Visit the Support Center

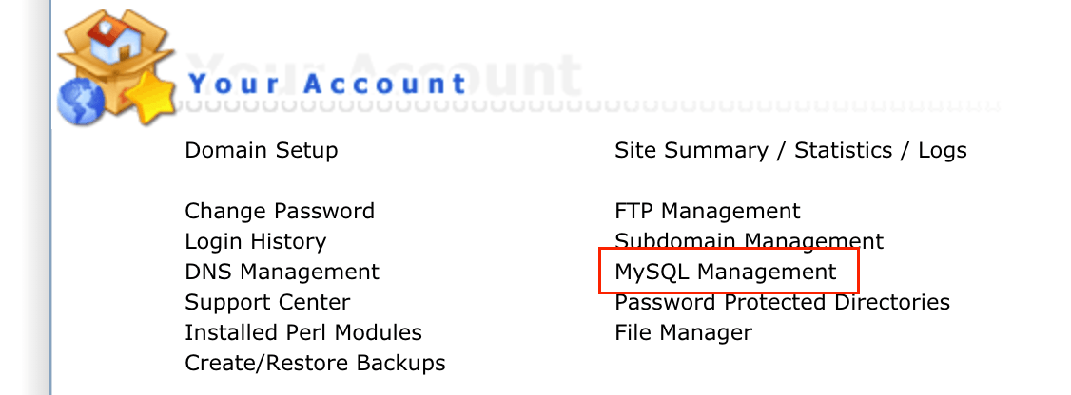pos(267,302)
